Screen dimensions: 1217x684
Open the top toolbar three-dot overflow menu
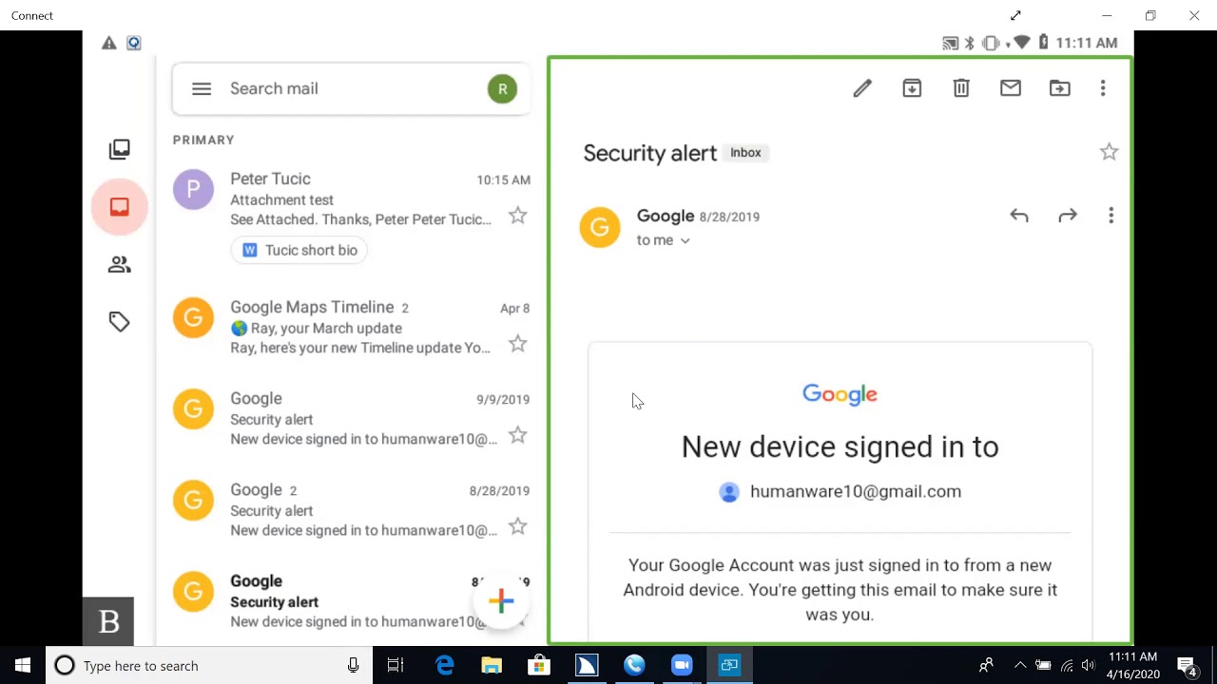pyautogui.click(x=1103, y=88)
